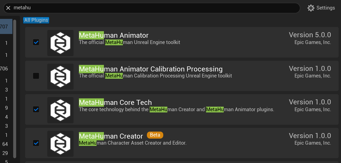Click the category list vertical scrollbar
This screenshot has height=163, width=341.
(x=15, y=89)
